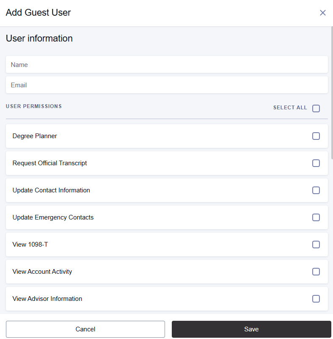Screen dimensions: 333x339
Task: Enable Degree Planner permission checkbox
Action: [316, 136]
